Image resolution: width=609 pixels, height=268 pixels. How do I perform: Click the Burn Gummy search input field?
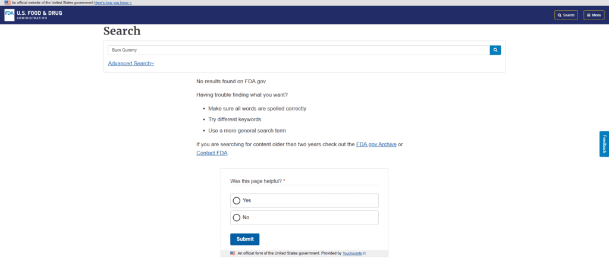click(299, 50)
